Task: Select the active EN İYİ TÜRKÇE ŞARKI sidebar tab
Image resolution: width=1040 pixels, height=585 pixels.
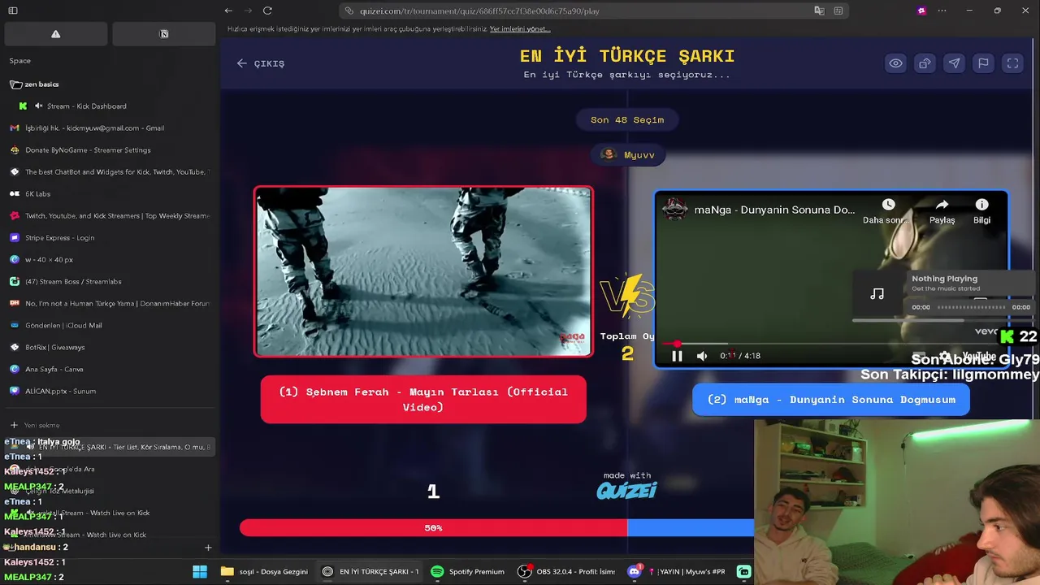Action: 110,447
